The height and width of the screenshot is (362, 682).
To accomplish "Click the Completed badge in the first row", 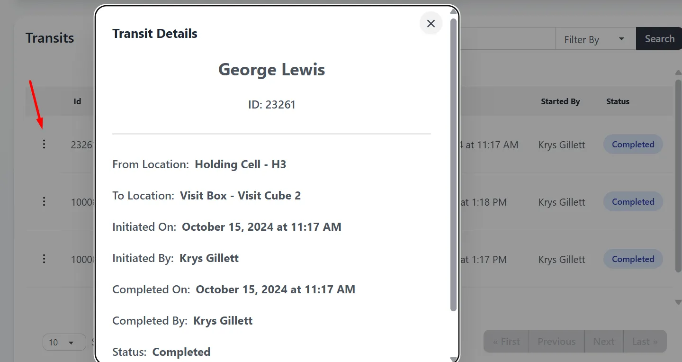I will click(x=633, y=145).
